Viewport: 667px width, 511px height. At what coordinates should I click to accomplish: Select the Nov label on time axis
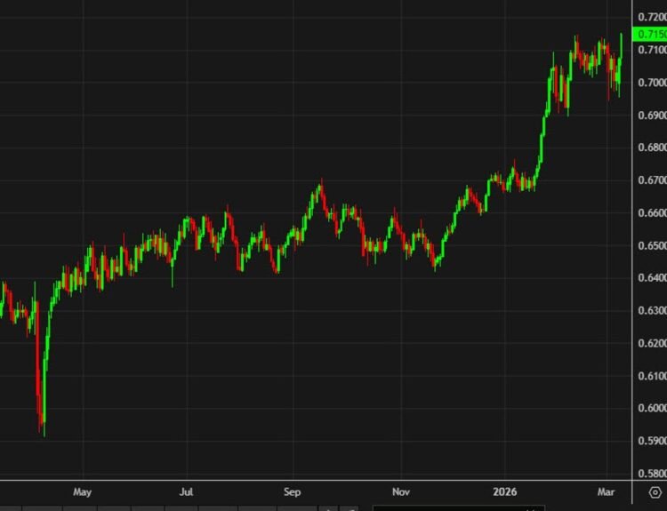point(401,491)
